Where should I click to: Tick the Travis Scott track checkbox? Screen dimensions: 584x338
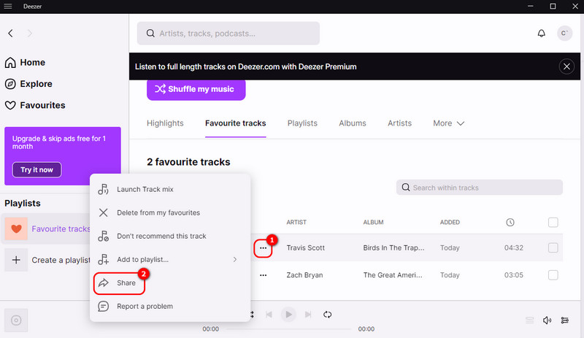[553, 248]
